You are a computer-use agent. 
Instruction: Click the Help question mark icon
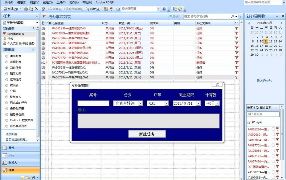(164, 9)
